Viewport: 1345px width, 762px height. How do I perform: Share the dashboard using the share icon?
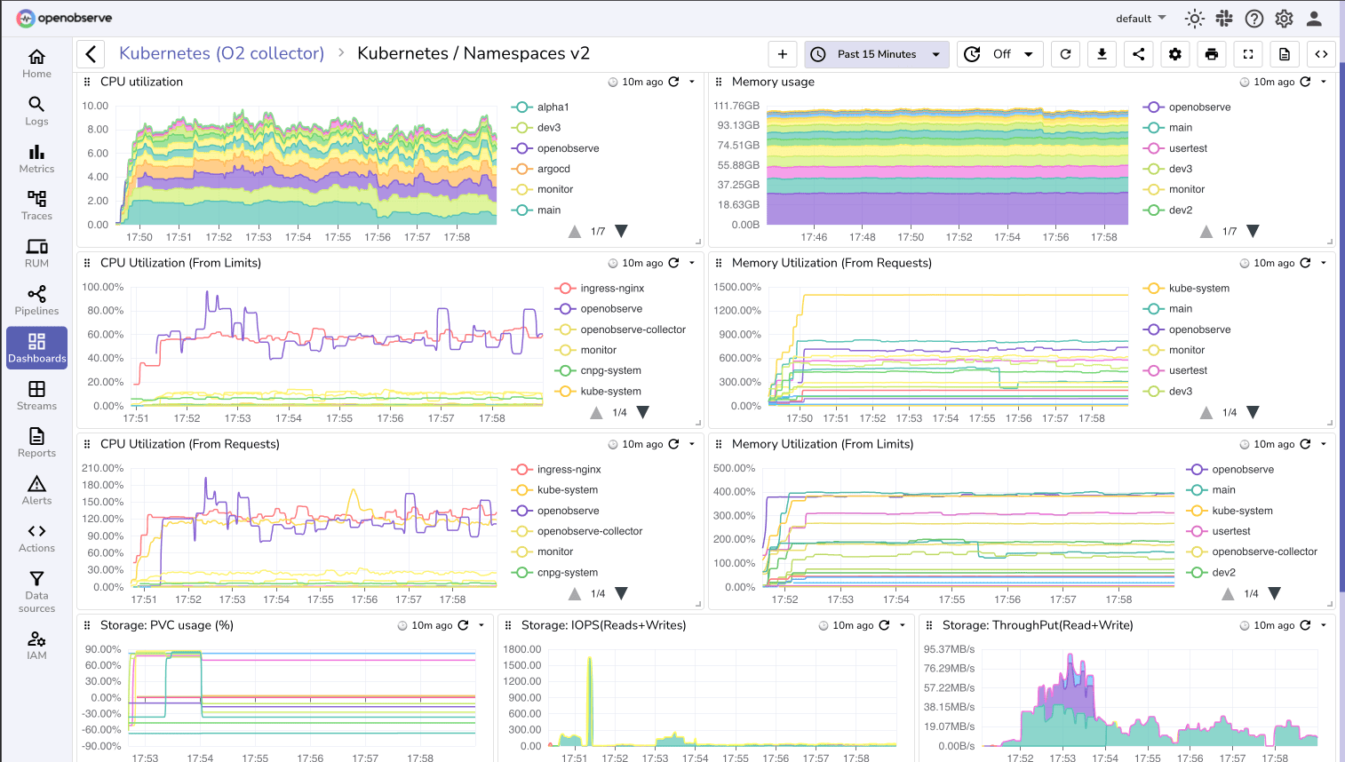point(1138,54)
